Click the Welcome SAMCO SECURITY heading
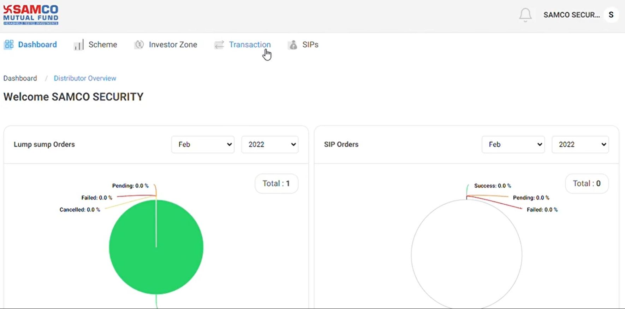The image size is (625, 309). [73, 97]
